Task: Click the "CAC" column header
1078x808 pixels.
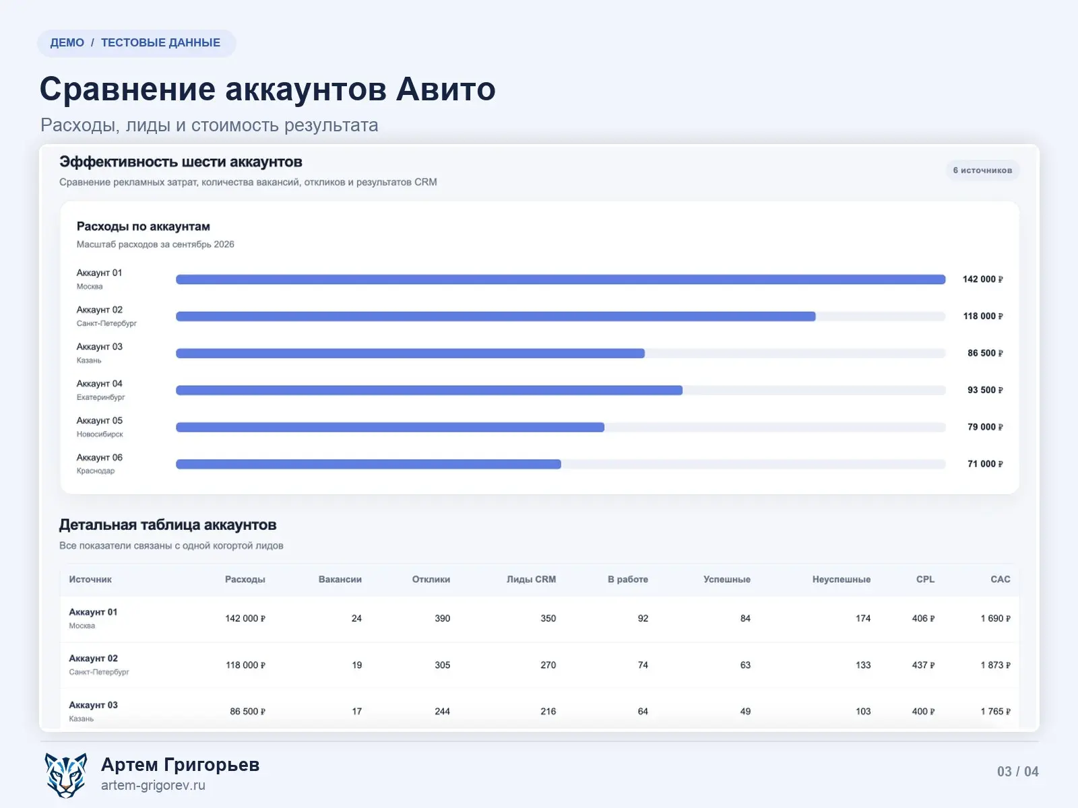Action: coord(1001,579)
